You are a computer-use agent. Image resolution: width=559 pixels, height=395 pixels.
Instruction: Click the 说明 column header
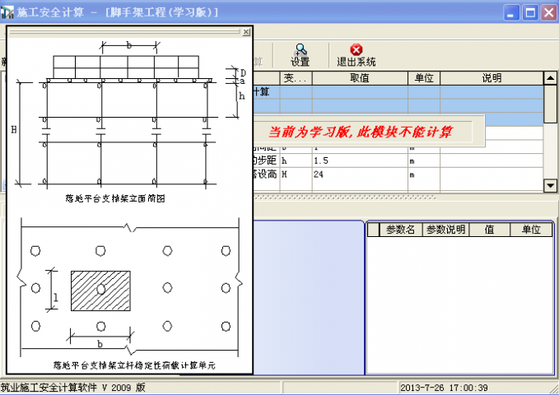tap(491, 78)
